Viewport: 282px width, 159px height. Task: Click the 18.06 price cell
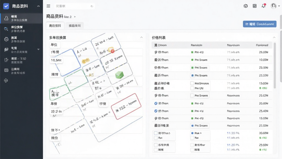click(x=264, y=118)
